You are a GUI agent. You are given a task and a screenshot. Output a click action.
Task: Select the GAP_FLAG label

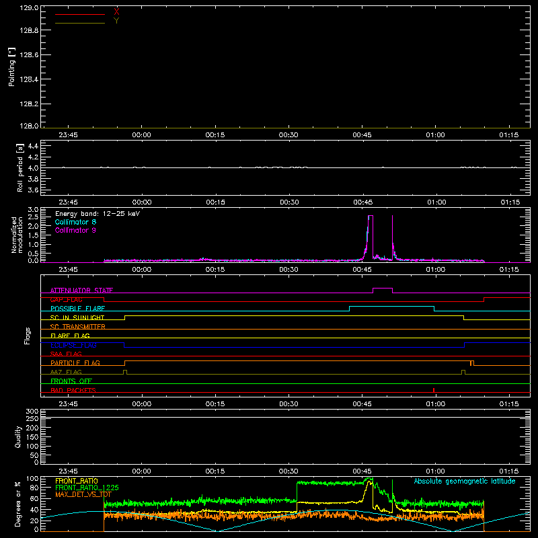point(66,299)
